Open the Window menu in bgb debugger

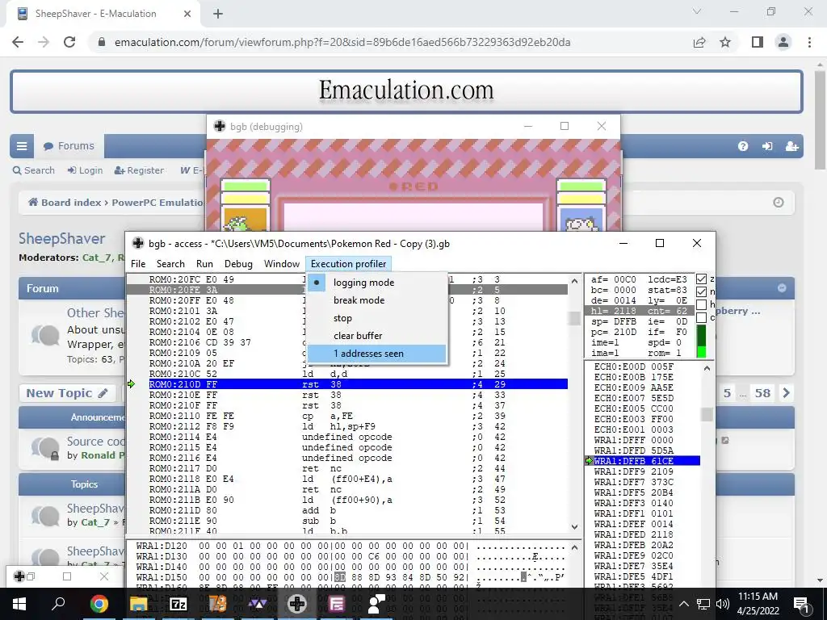[x=282, y=264]
